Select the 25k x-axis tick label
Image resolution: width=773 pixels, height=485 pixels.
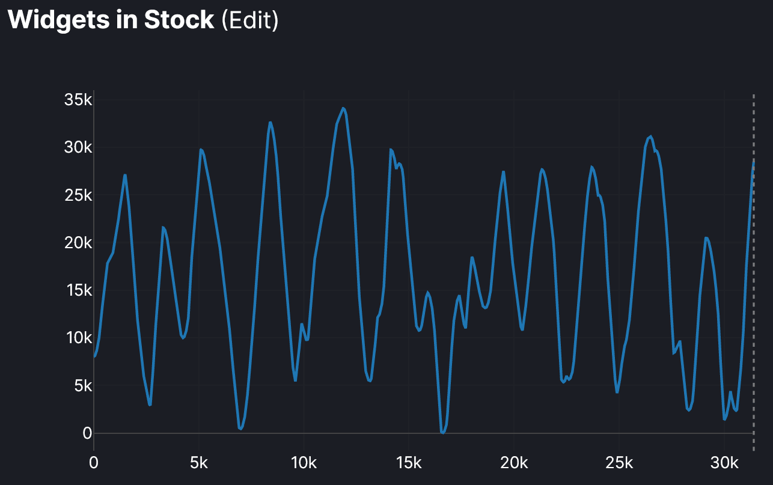(x=619, y=463)
